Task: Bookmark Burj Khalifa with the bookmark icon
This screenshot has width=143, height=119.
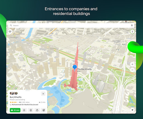Action: [x=24, y=110]
